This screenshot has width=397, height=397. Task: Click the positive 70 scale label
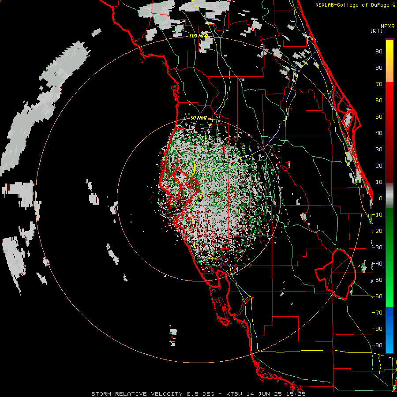click(x=379, y=84)
